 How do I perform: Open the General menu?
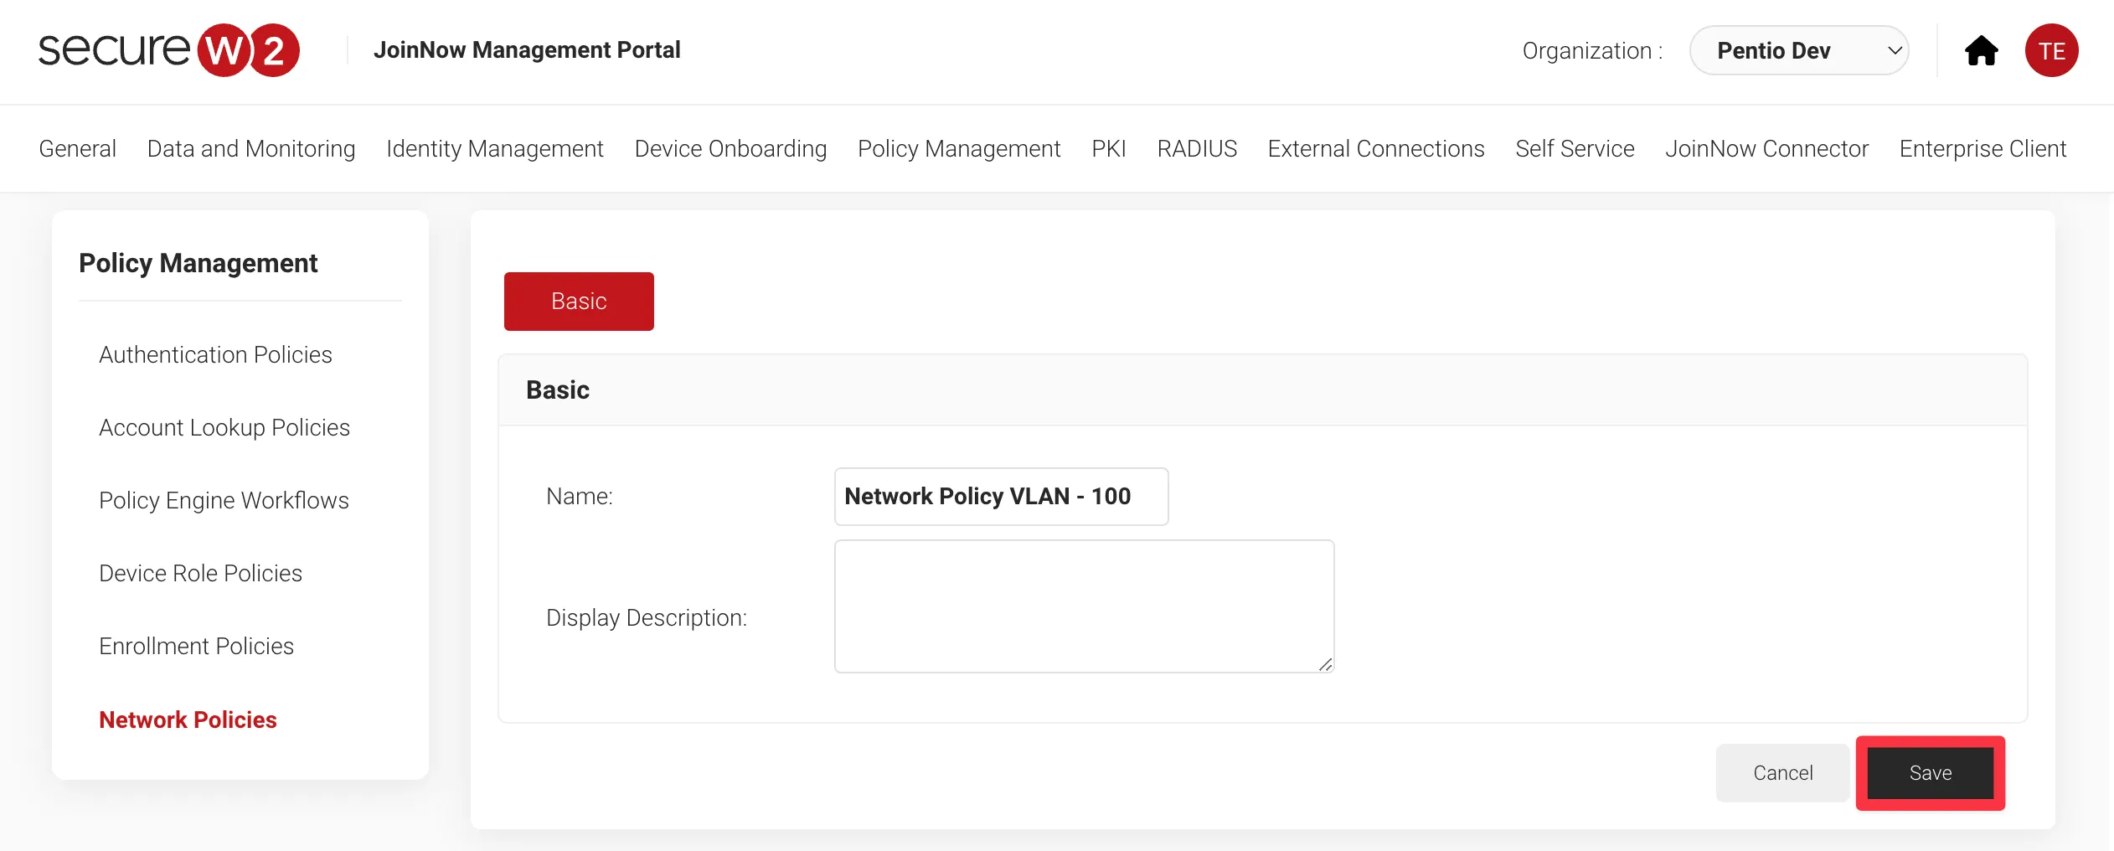pos(78,148)
